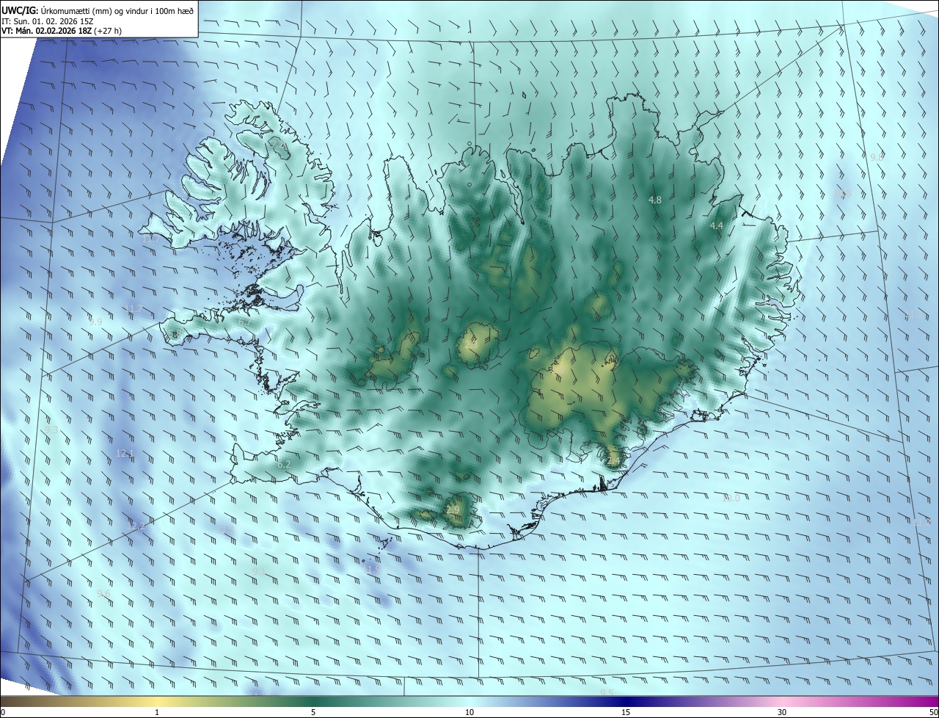Click the legend tick labeled 50

pyautogui.click(x=933, y=712)
